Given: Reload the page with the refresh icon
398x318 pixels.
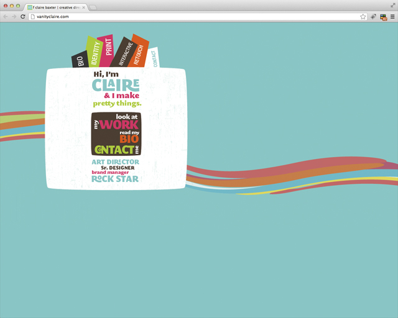Looking at the screenshot, I should click(x=23, y=17).
